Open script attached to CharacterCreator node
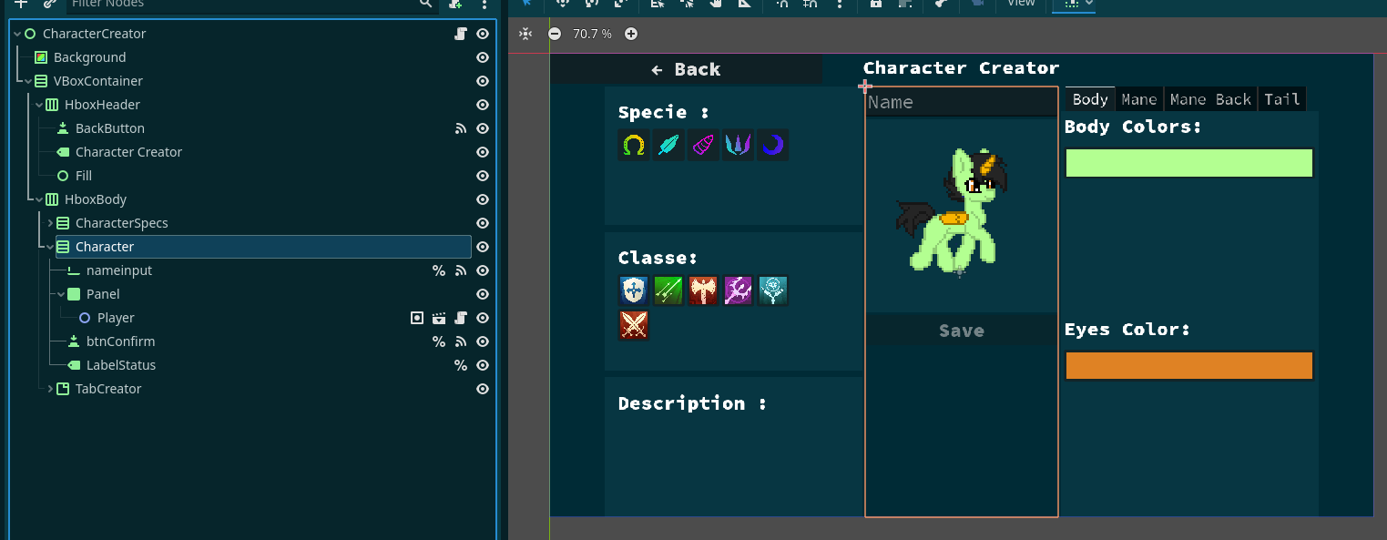Viewport: 1387px width, 540px height. pyautogui.click(x=461, y=34)
